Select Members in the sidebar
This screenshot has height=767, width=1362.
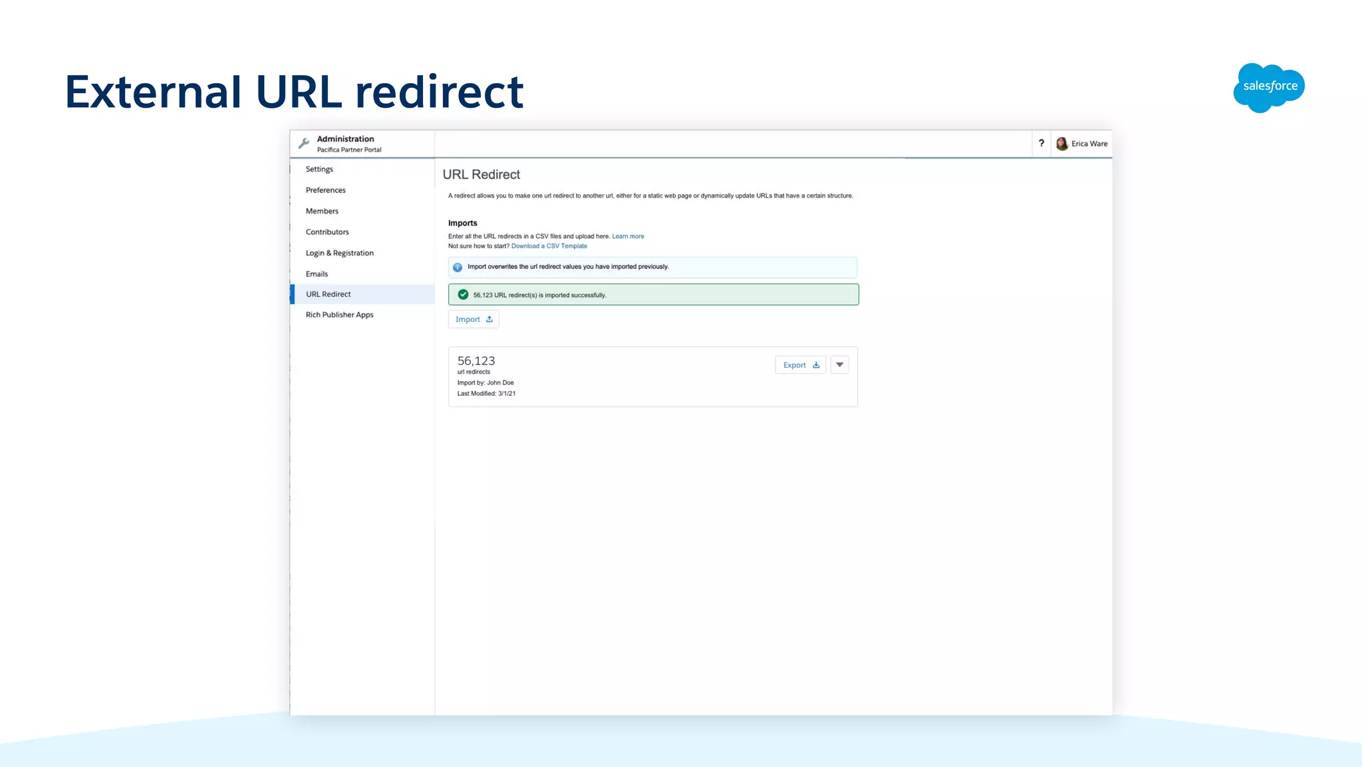322,211
